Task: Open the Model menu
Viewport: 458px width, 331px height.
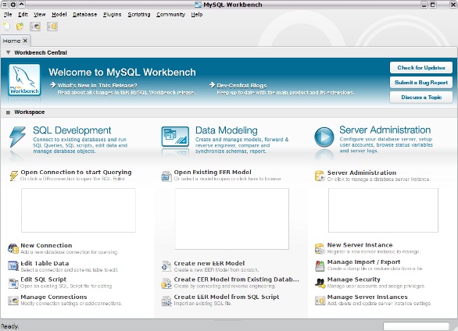Action: tap(59, 14)
